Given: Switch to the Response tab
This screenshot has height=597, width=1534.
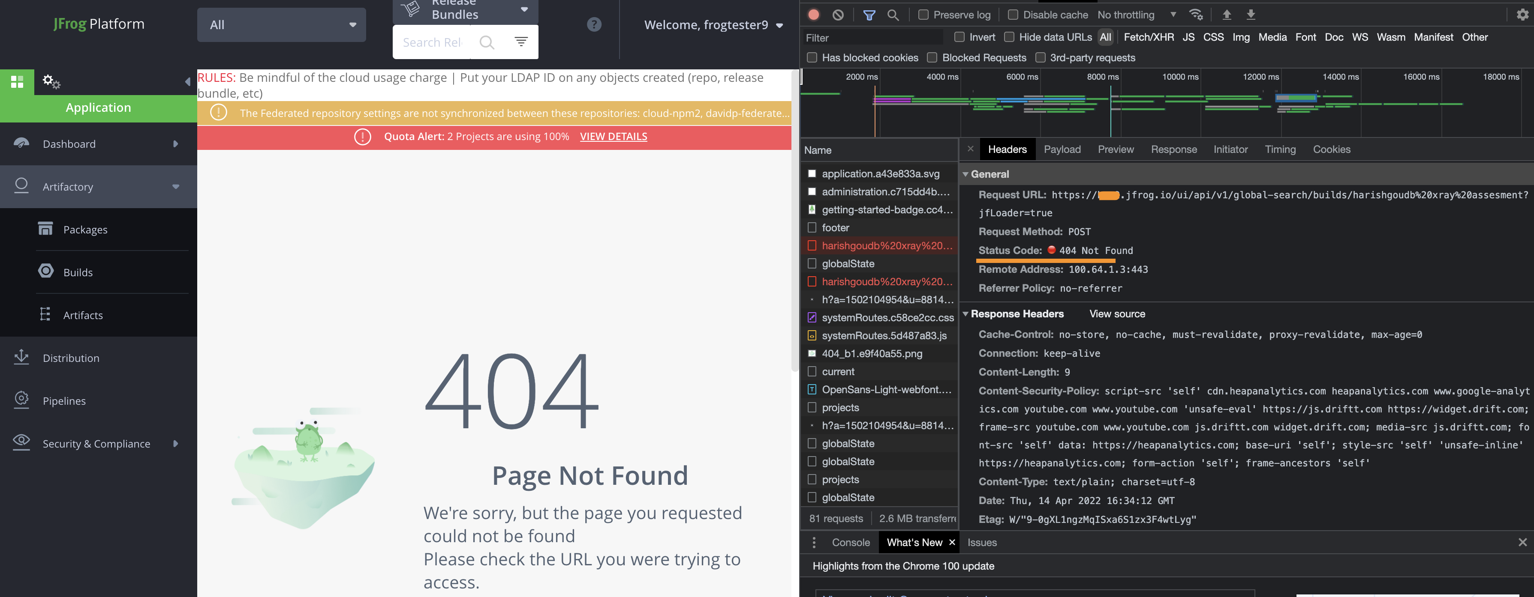Looking at the screenshot, I should (x=1173, y=149).
